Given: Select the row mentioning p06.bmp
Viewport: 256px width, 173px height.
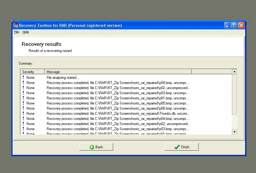Looking at the screenshot, I should [x=126, y=108].
